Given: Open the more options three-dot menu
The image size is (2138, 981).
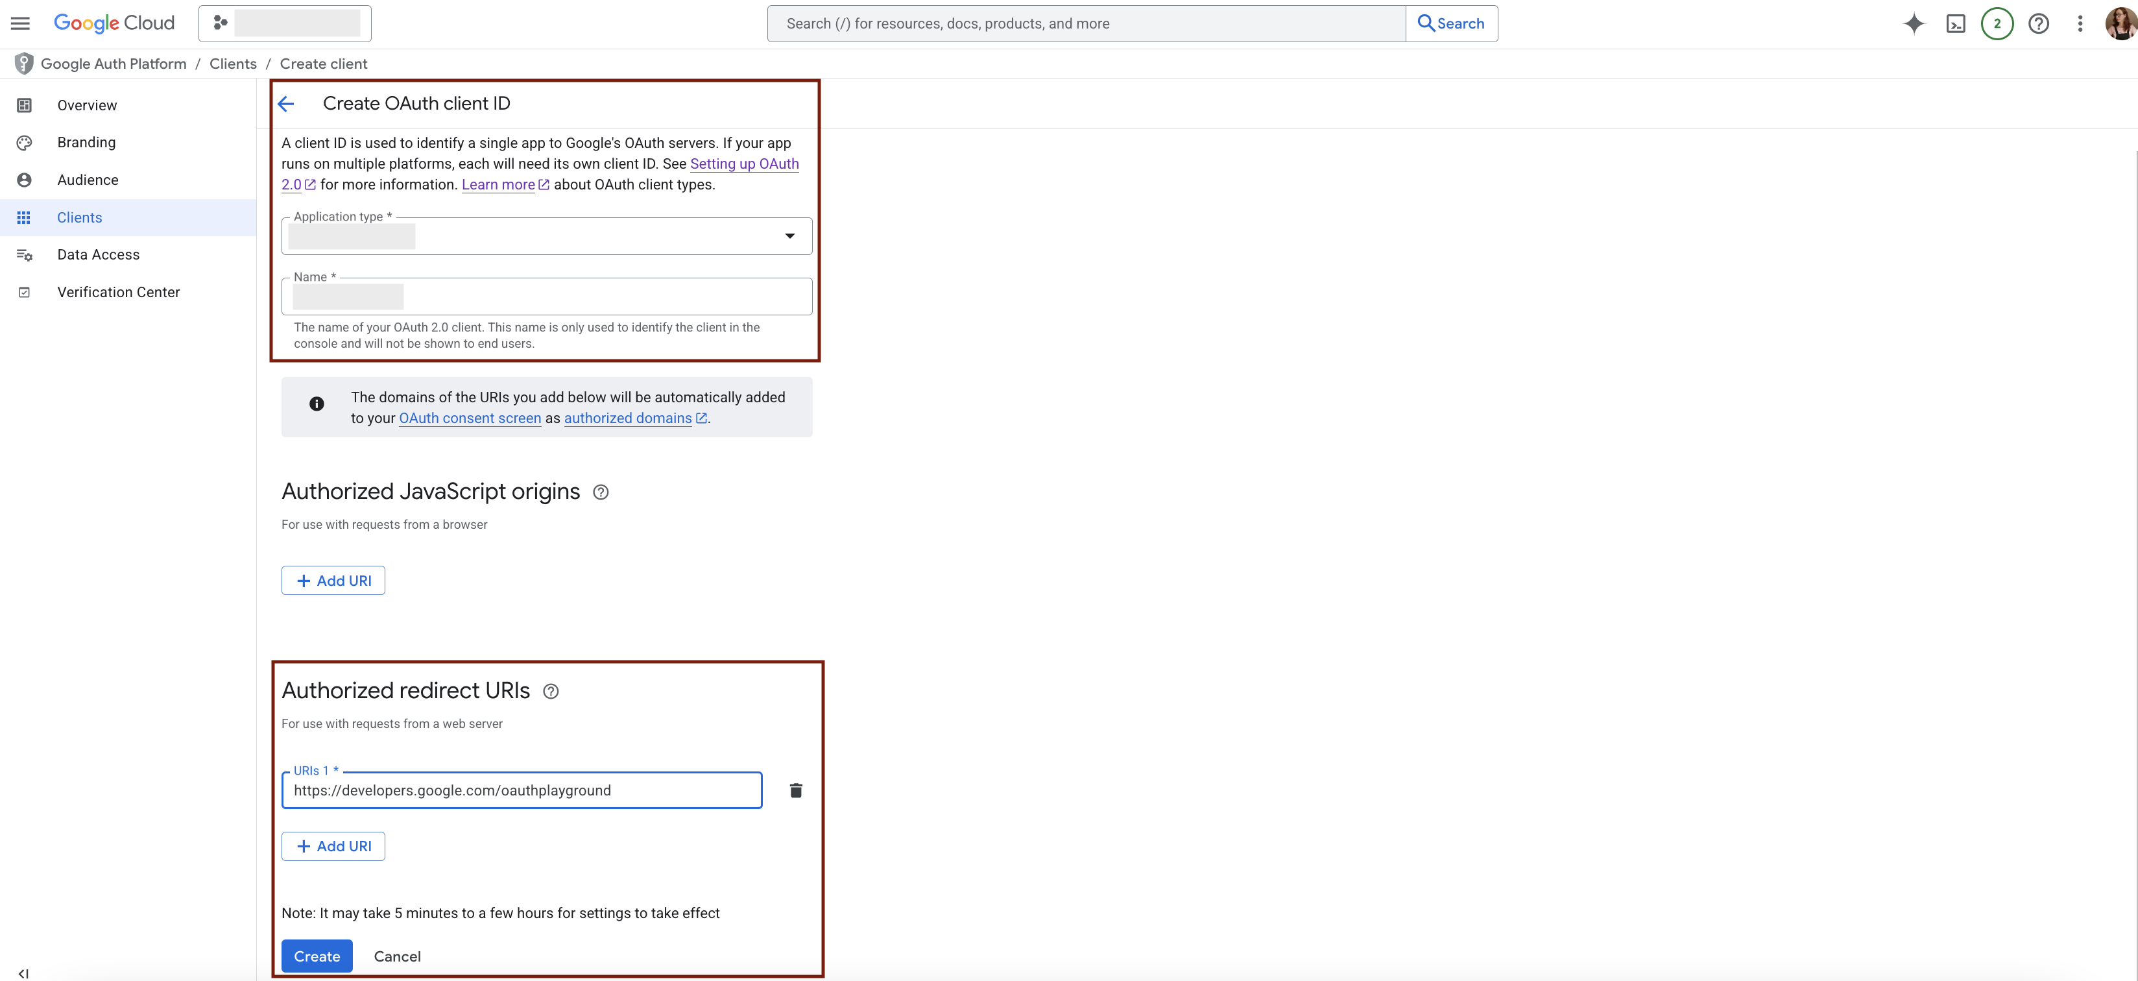Looking at the screenshot, I should tap(2080, 23).
